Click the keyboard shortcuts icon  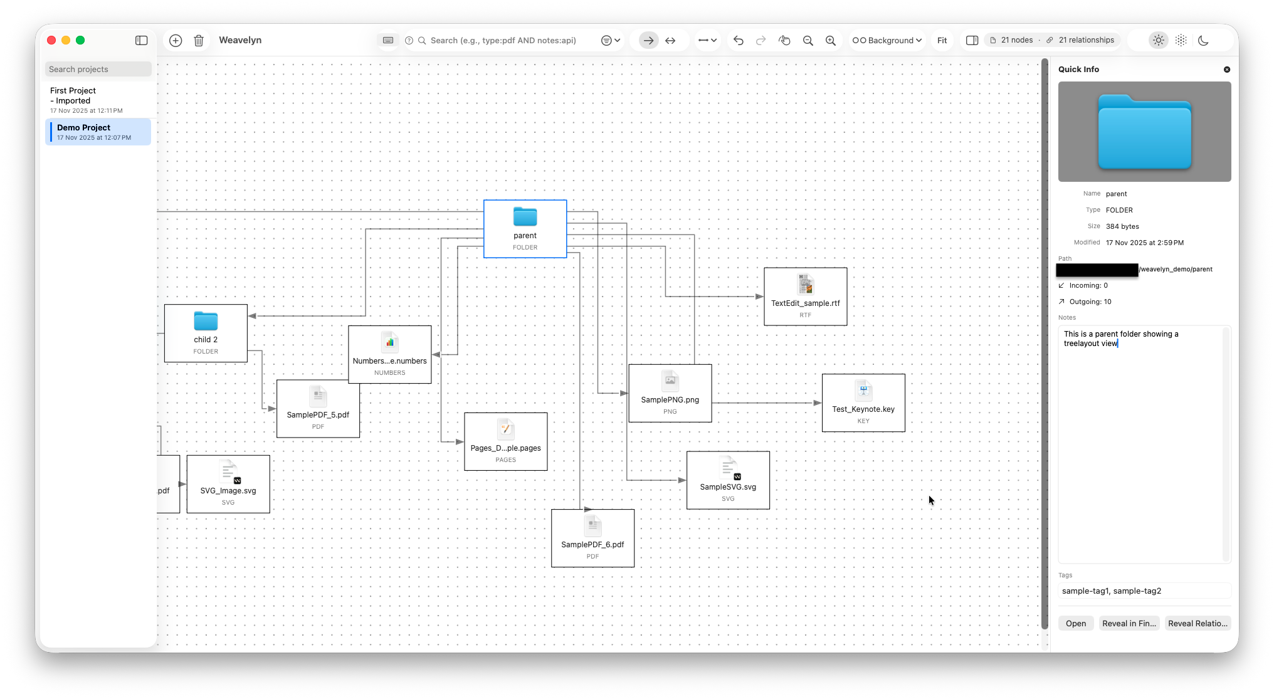click(388, 40)
